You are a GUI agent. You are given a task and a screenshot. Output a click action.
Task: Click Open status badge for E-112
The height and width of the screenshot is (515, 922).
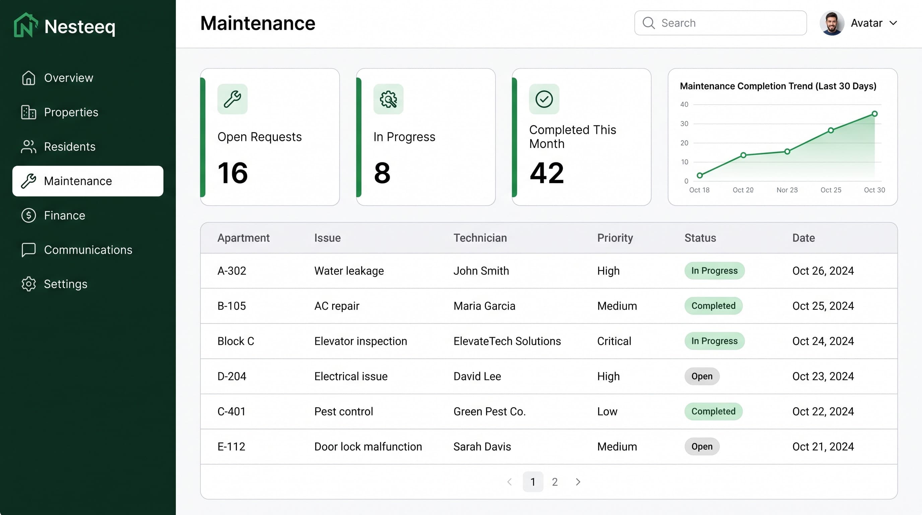tap(702, 447)
